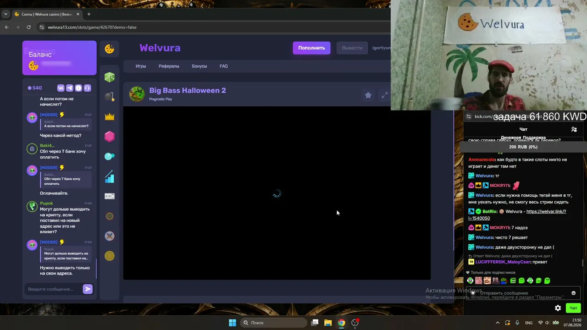Close the Слоты Welvura casino tab
The width and height of the screenshot is (587, 330).
pyautogui.click(x=78, y=14)
